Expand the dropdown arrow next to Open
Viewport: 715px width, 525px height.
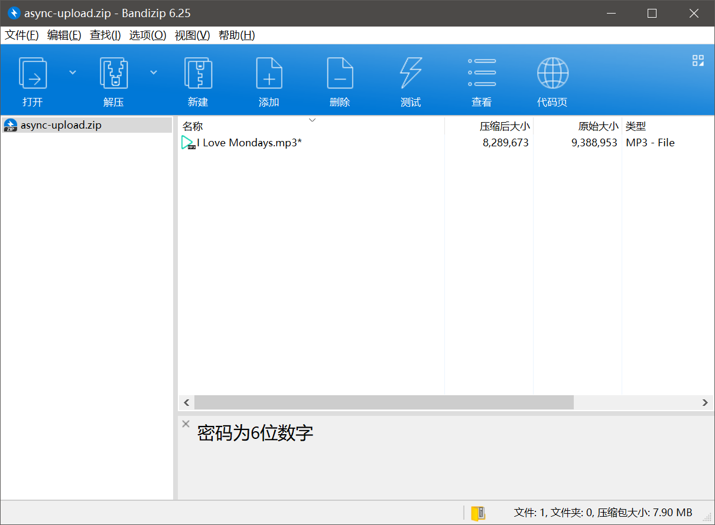pyautogui.click(x=73, y=72)
